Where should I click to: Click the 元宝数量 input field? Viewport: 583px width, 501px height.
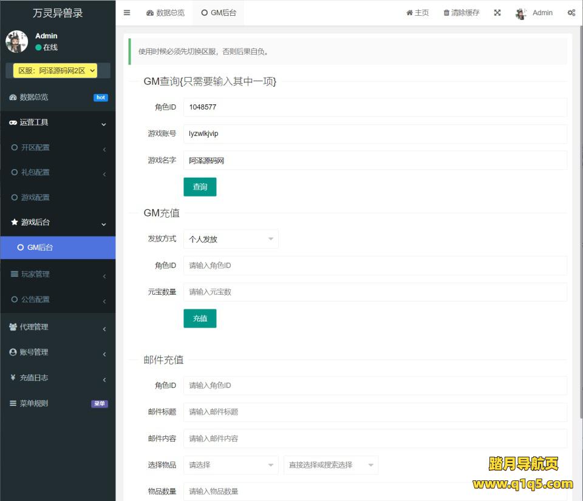tap(375, 292)
